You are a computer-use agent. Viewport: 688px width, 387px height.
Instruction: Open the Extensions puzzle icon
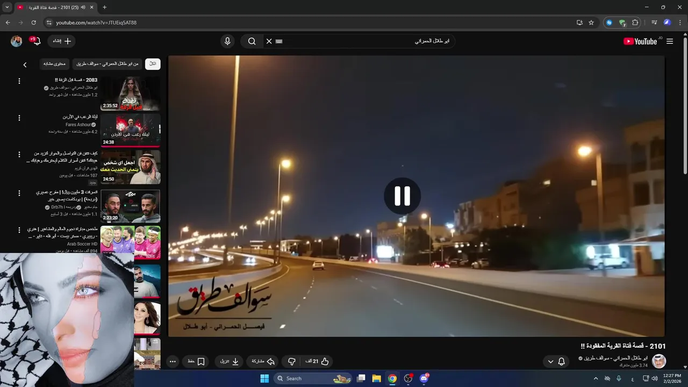pos(635,23)
